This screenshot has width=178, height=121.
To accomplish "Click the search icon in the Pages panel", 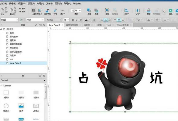I will coord(44,25).
